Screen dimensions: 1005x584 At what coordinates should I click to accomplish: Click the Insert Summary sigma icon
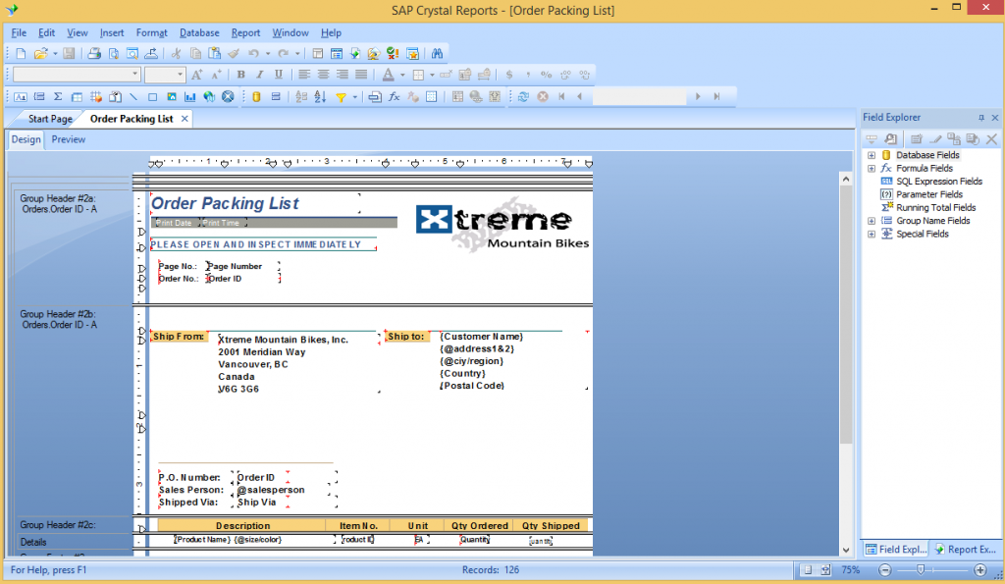point(58,97)
